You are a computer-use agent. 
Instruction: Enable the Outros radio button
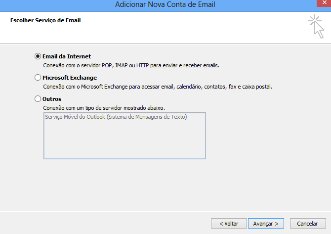pyautogui.click(x=38, y=99)
